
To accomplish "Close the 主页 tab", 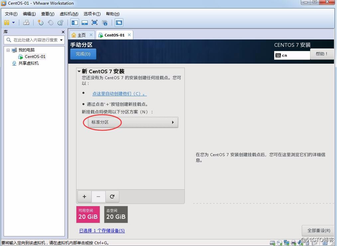I will tap(91, 35).
